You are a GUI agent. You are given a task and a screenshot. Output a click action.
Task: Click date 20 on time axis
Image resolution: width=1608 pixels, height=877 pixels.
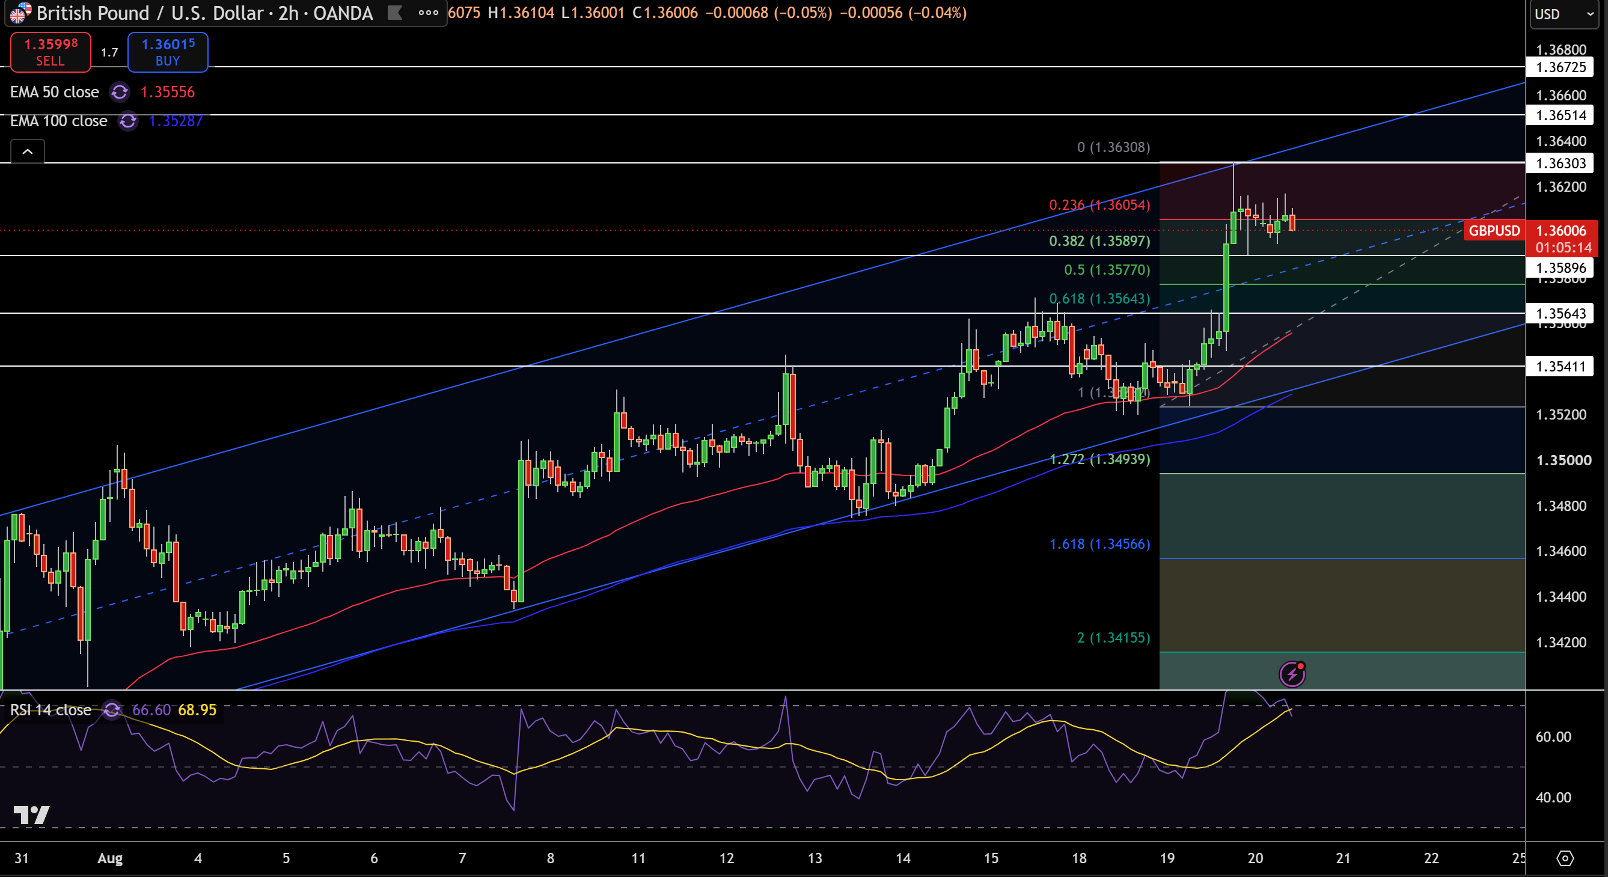pyautogui.click(x=1255, y=858)
